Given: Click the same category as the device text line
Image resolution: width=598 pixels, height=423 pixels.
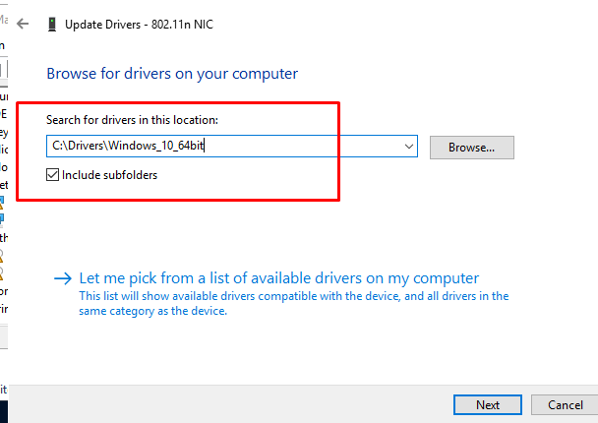Looking at the screenshot, I should click(152, 311).
